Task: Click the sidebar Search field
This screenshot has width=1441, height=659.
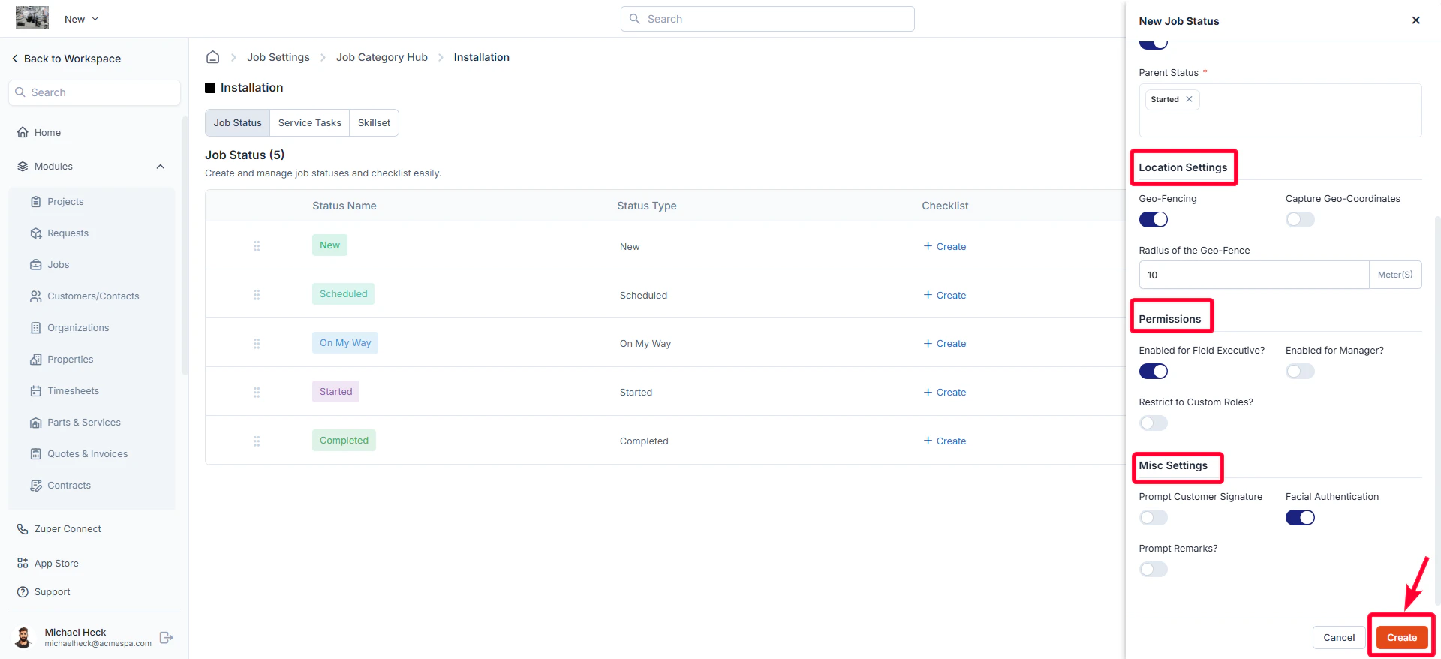Action: (x=95, y=92)
